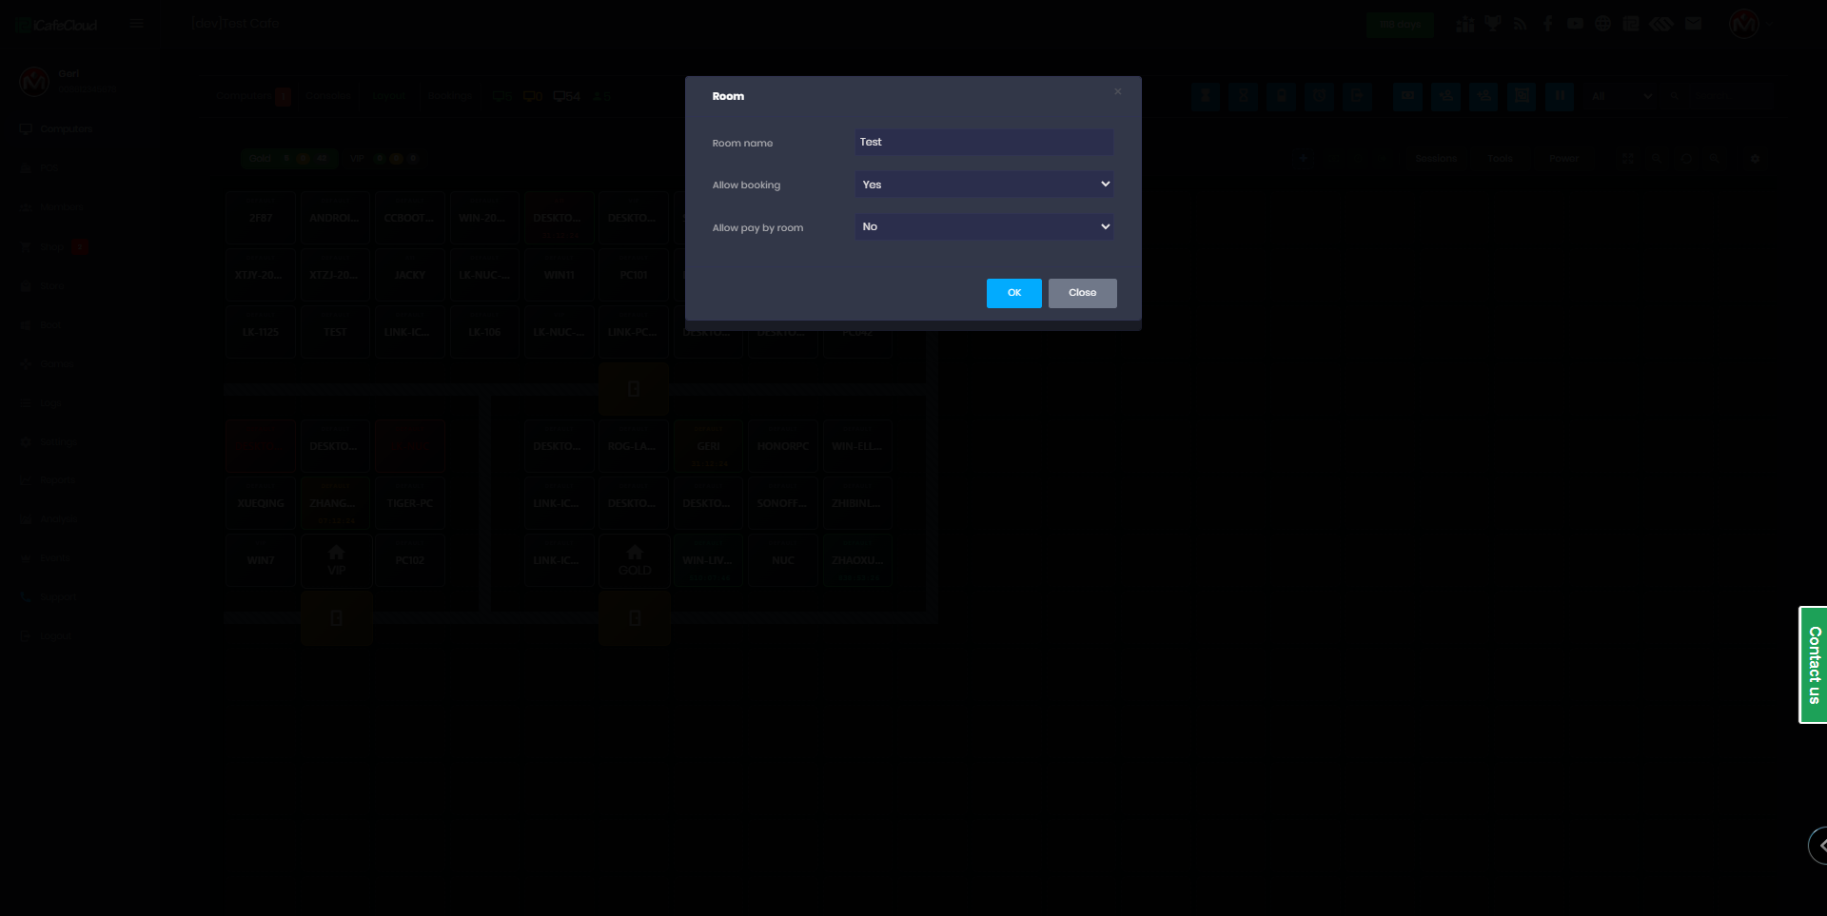The image size is (1827, 916).
Task: Select the HONORPC computer tile
Action: 783,446
